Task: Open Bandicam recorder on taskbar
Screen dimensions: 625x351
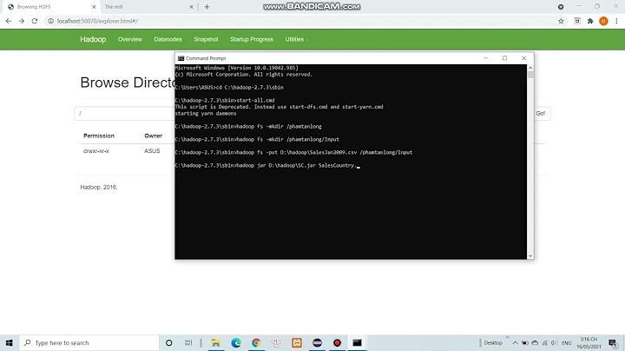Action: tap(337, 342)
